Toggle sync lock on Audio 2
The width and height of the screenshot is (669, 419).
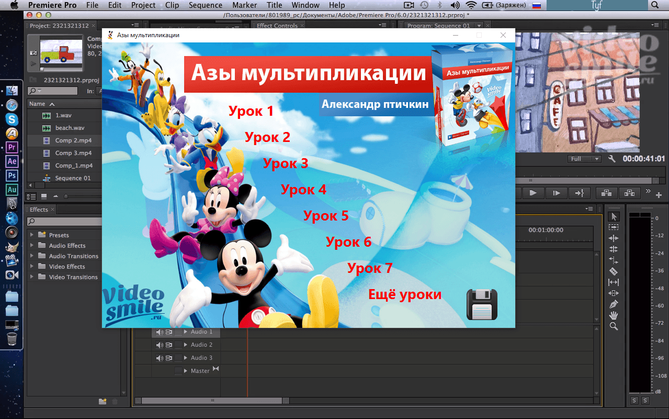coord(169,345)
